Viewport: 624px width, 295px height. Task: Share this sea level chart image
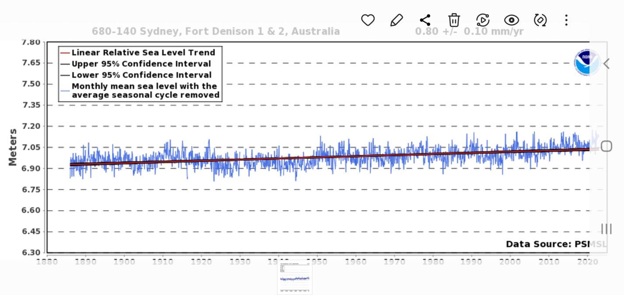point(425,20)
